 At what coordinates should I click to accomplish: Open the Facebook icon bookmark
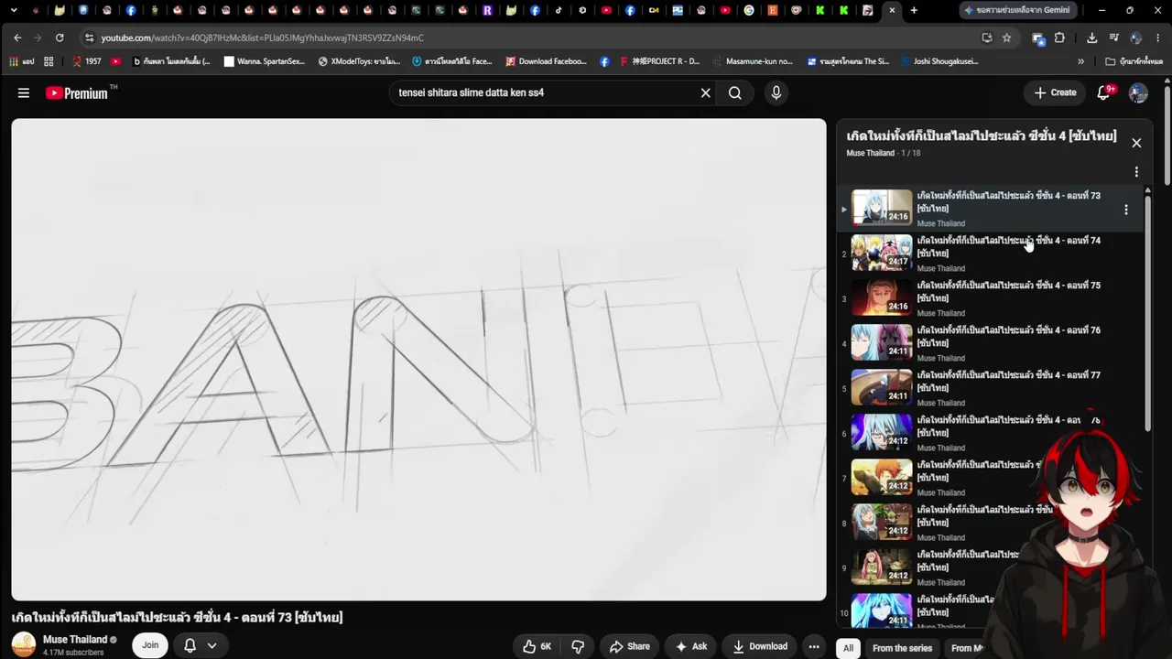click(604, 61)
